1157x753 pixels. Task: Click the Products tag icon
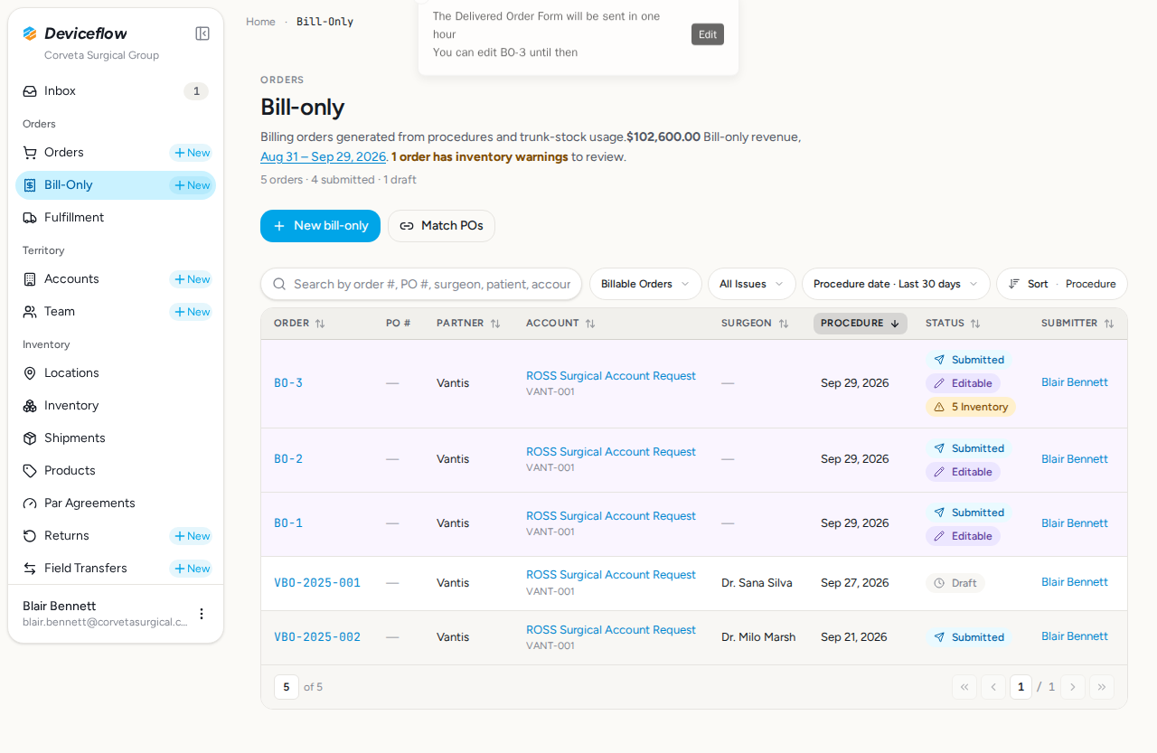(30, 471)
